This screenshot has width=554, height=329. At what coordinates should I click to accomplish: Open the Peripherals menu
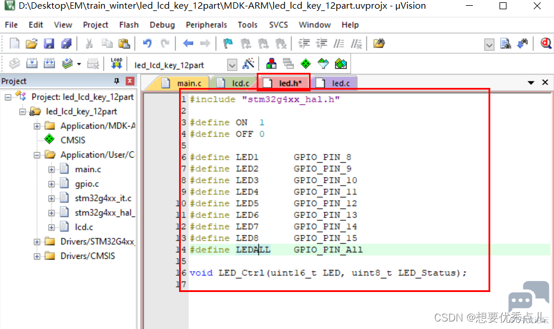point(206,25)
